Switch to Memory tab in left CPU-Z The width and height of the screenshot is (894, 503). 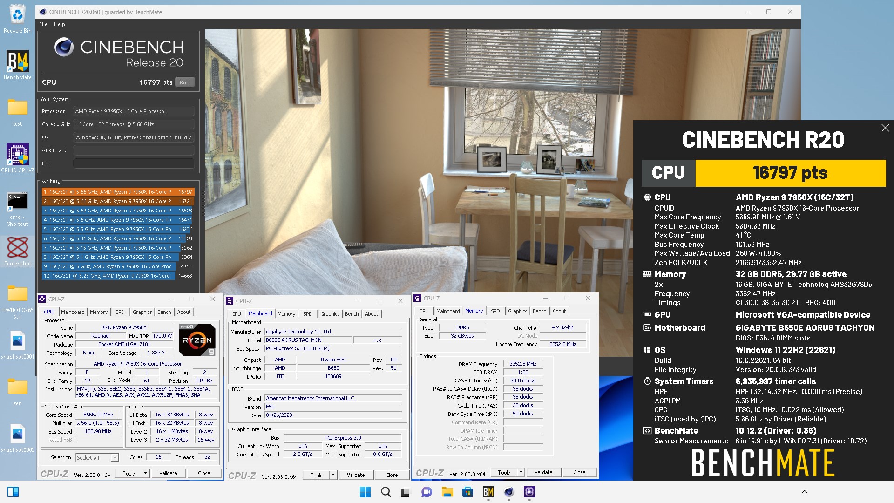point(99,312)
